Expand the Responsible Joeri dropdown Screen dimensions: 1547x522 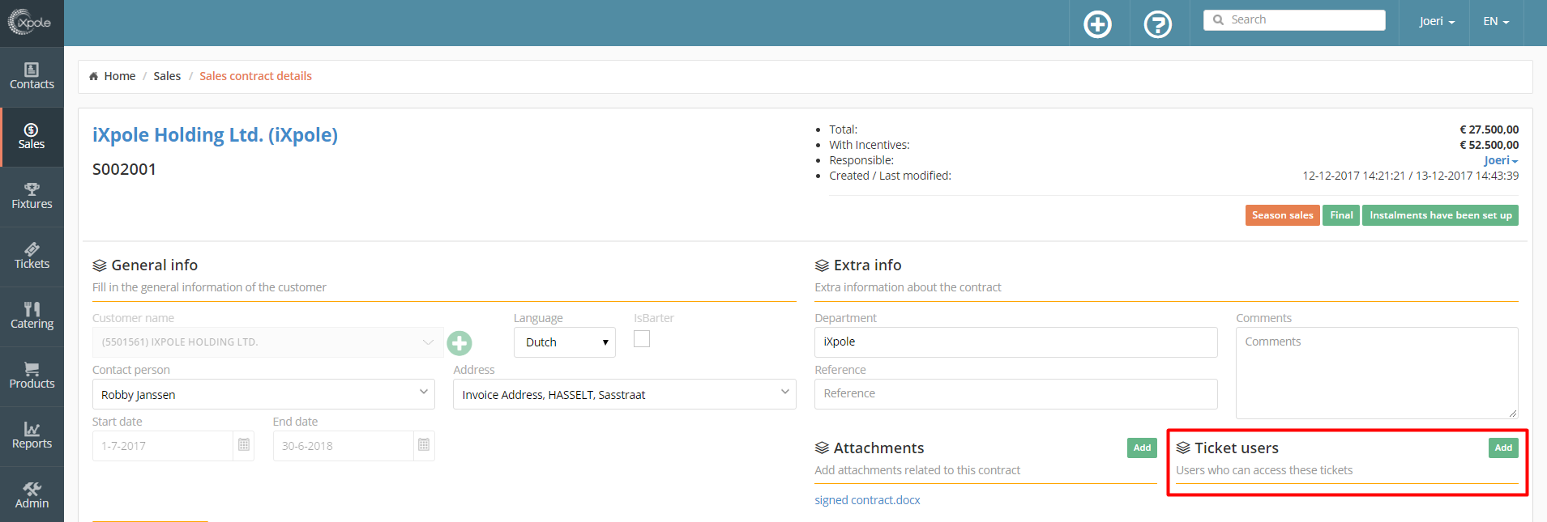point(1501,160)
